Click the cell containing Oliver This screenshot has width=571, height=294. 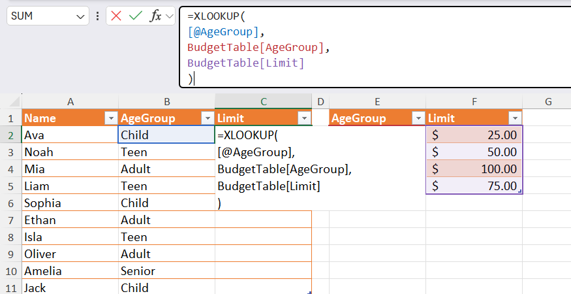70,254
